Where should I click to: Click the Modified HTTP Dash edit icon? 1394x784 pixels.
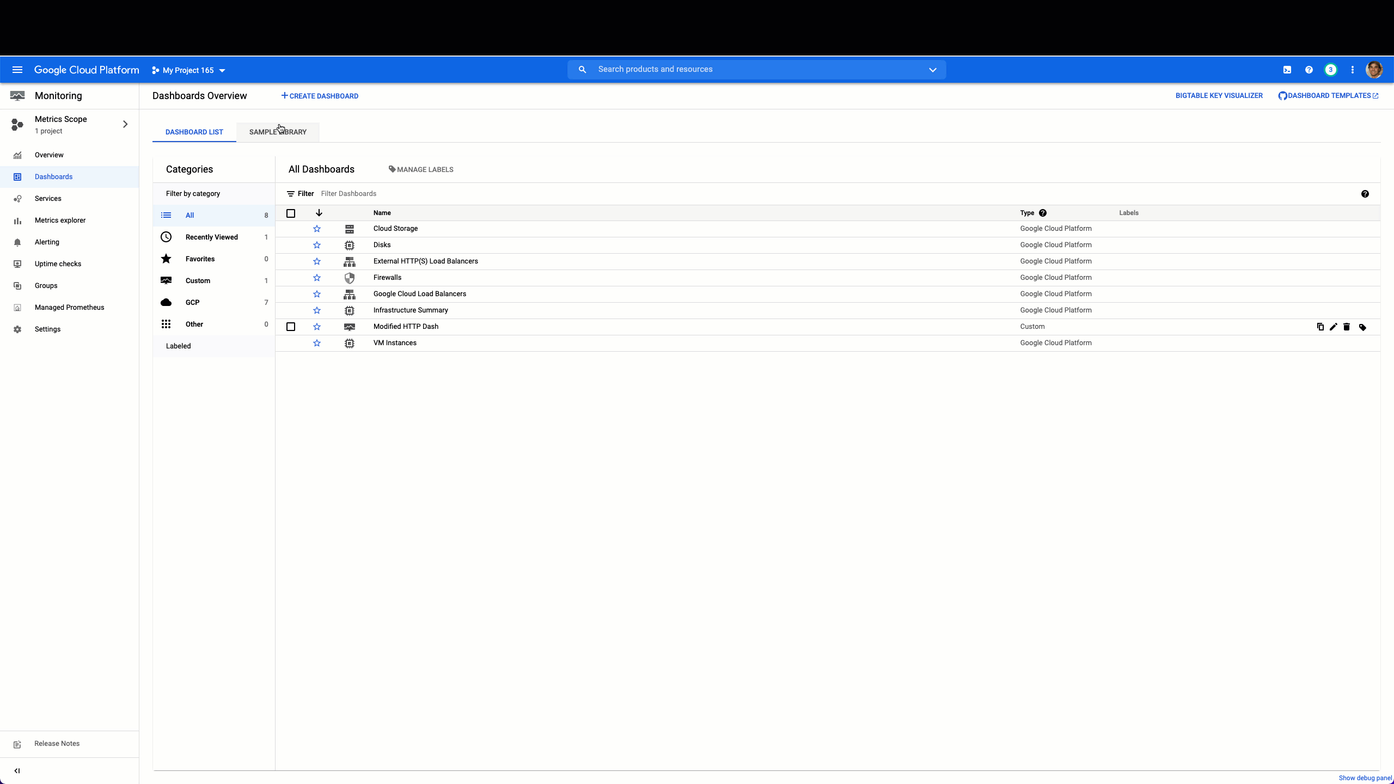(1332, 327)
